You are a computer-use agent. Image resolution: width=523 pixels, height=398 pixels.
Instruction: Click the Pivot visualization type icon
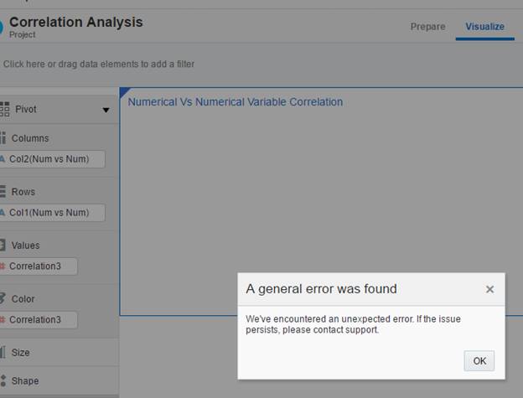(4, 109)
